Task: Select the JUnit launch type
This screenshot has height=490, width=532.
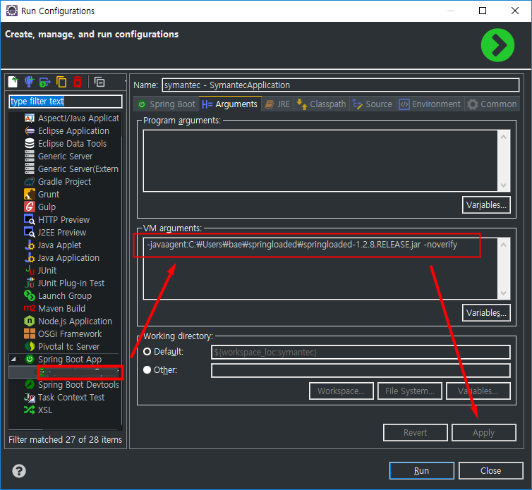Action: pyautogui.click(x=41, y=271)
